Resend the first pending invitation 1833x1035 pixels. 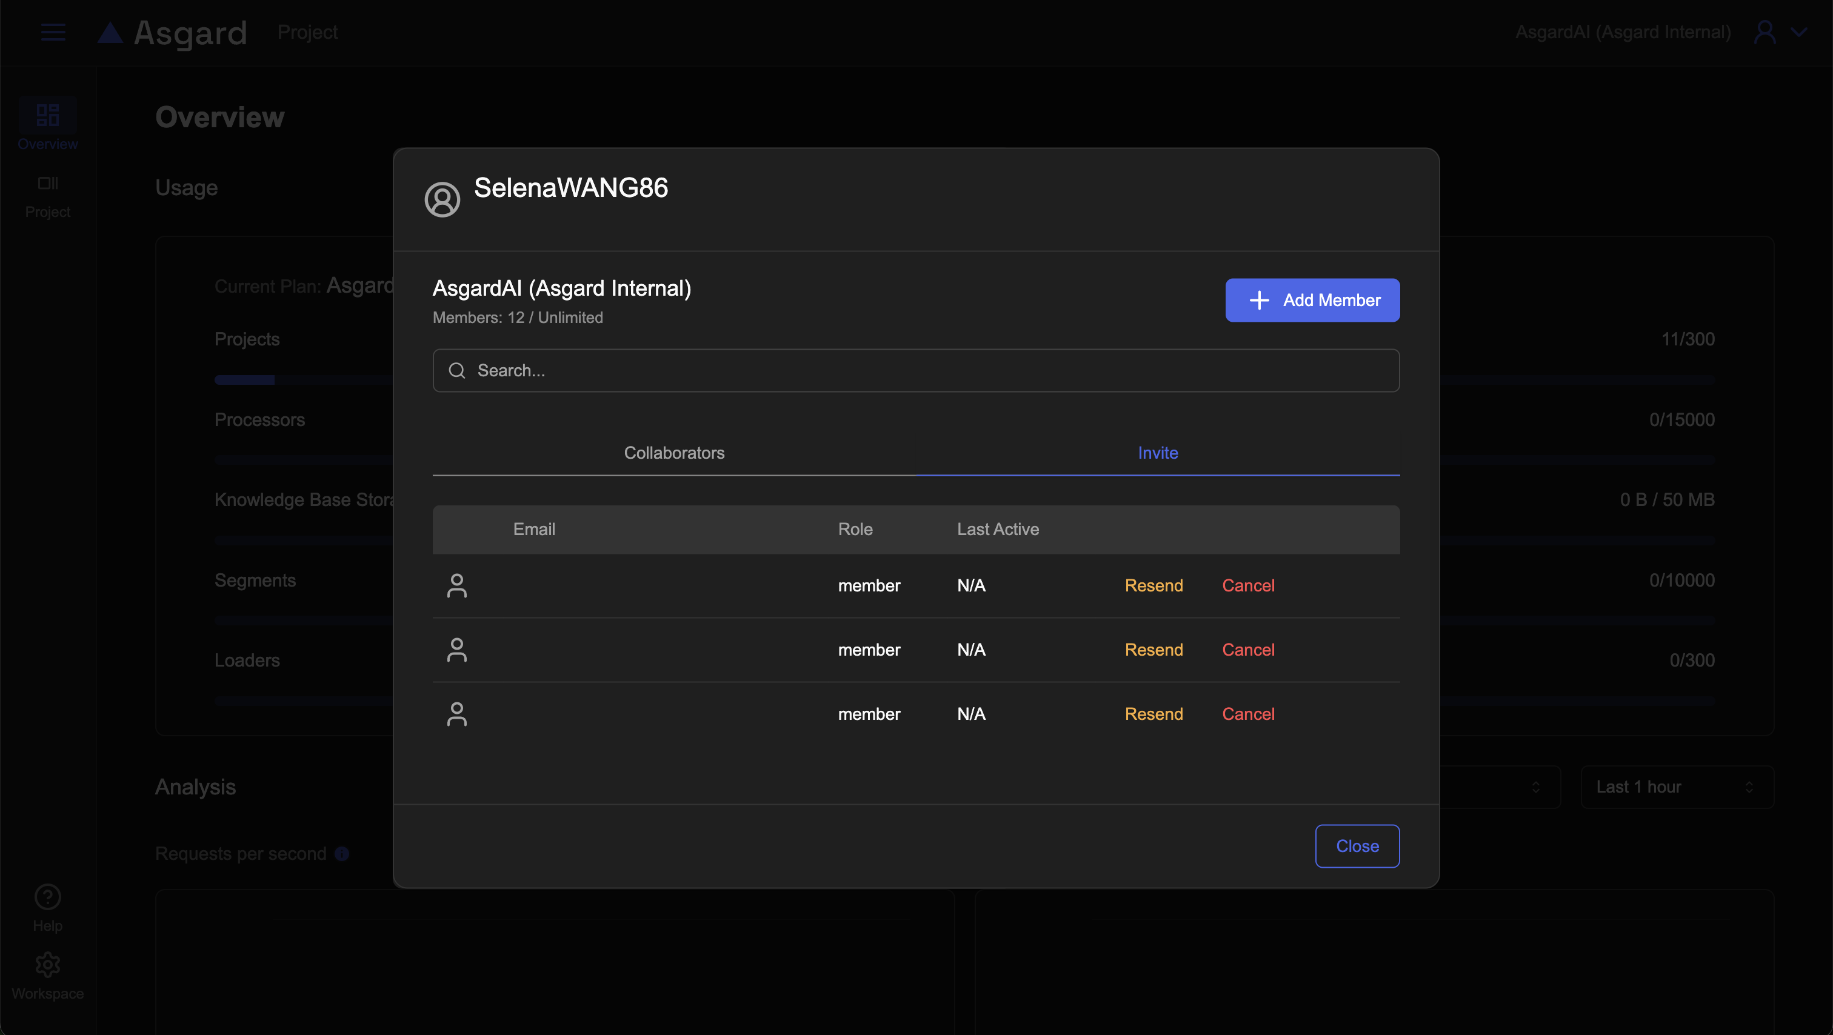click(1154, 585)
